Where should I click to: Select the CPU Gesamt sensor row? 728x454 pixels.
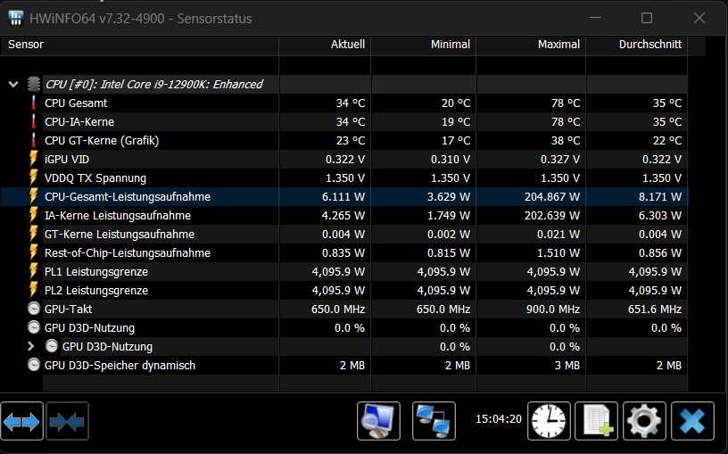click(344, 103)
